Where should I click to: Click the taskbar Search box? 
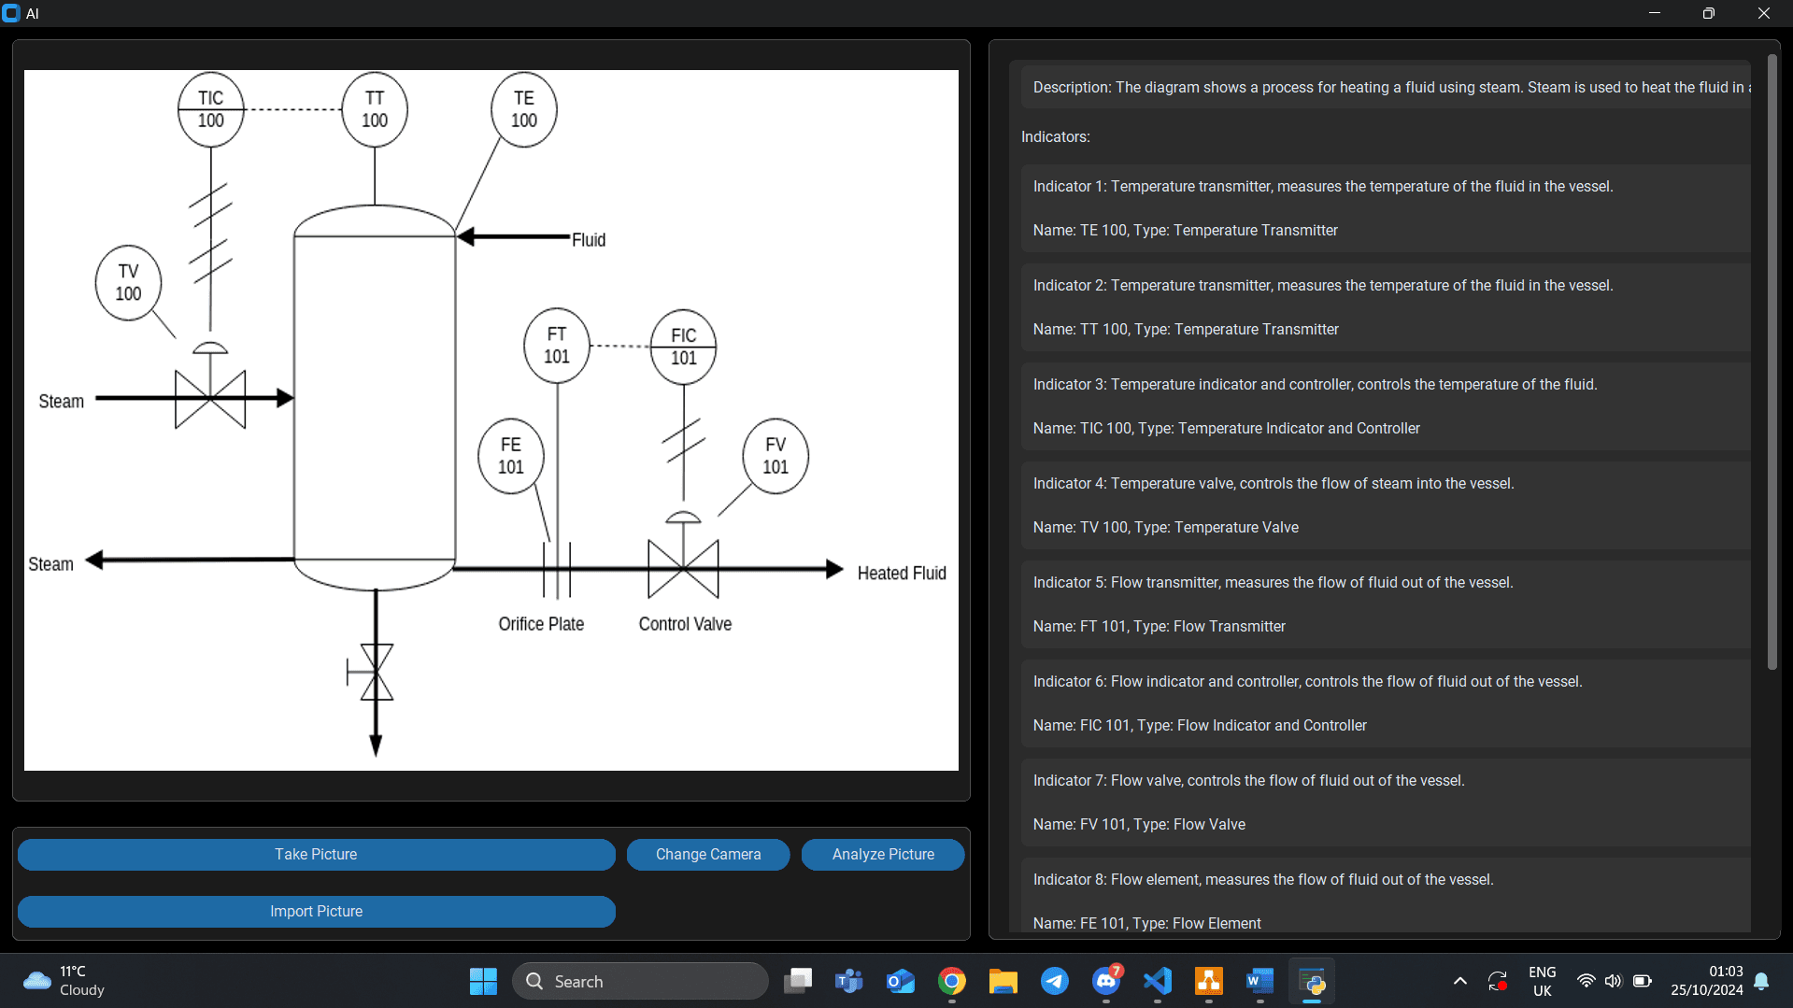coord(640,981)
